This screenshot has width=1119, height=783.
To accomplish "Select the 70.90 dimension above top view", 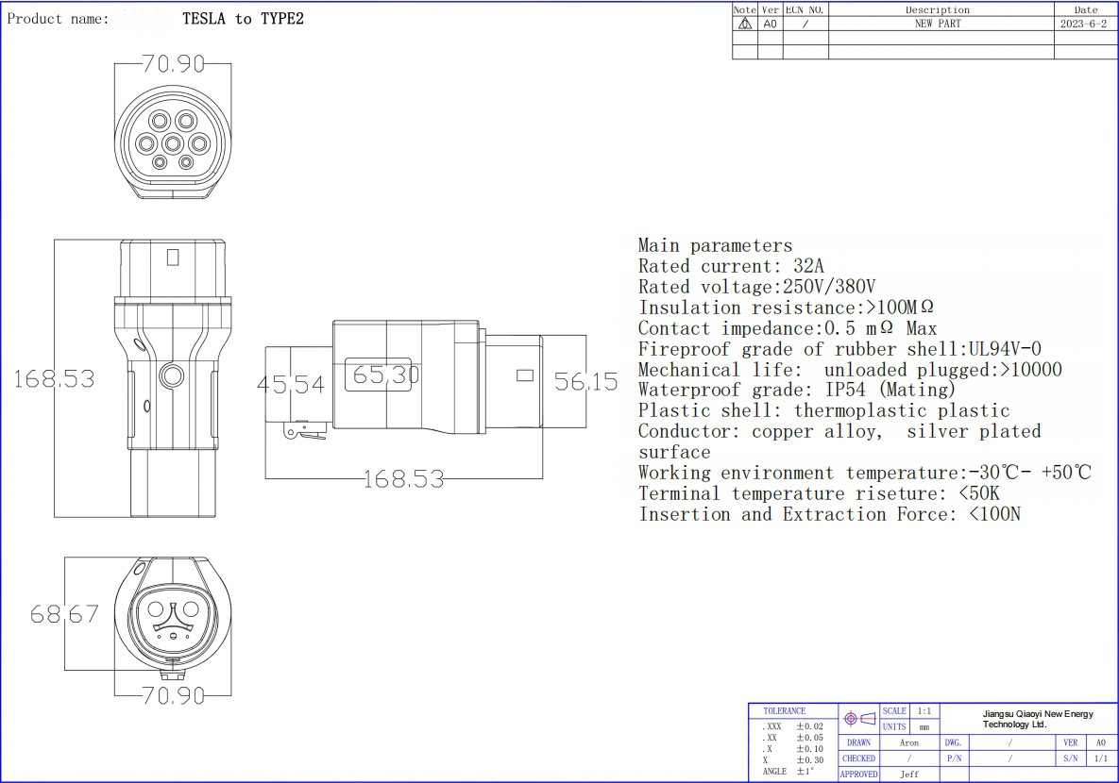I will (172, 64).
